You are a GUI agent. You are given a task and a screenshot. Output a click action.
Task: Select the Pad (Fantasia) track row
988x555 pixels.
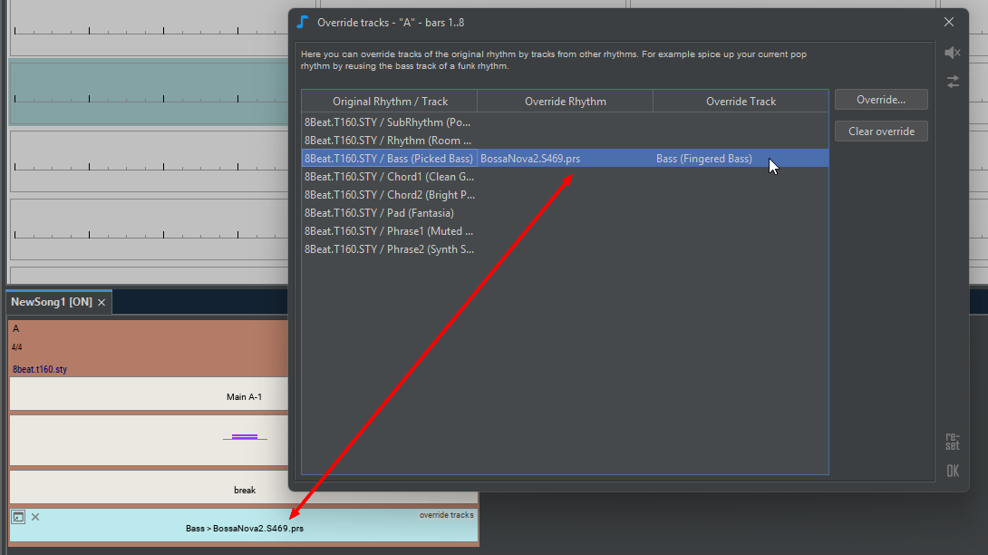[x=388, y=213]
